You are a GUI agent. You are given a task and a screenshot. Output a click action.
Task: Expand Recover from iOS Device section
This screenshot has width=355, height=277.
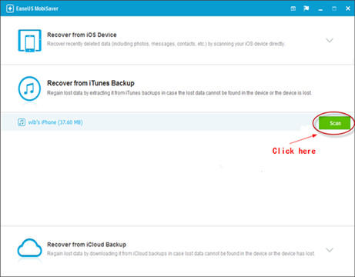330,41
